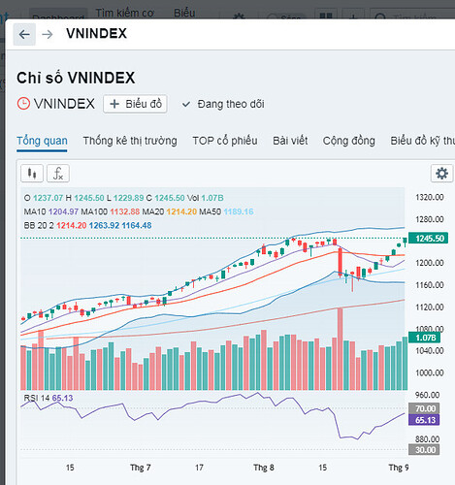Click the RSI value tag 65.13

[x=424, y=420]
